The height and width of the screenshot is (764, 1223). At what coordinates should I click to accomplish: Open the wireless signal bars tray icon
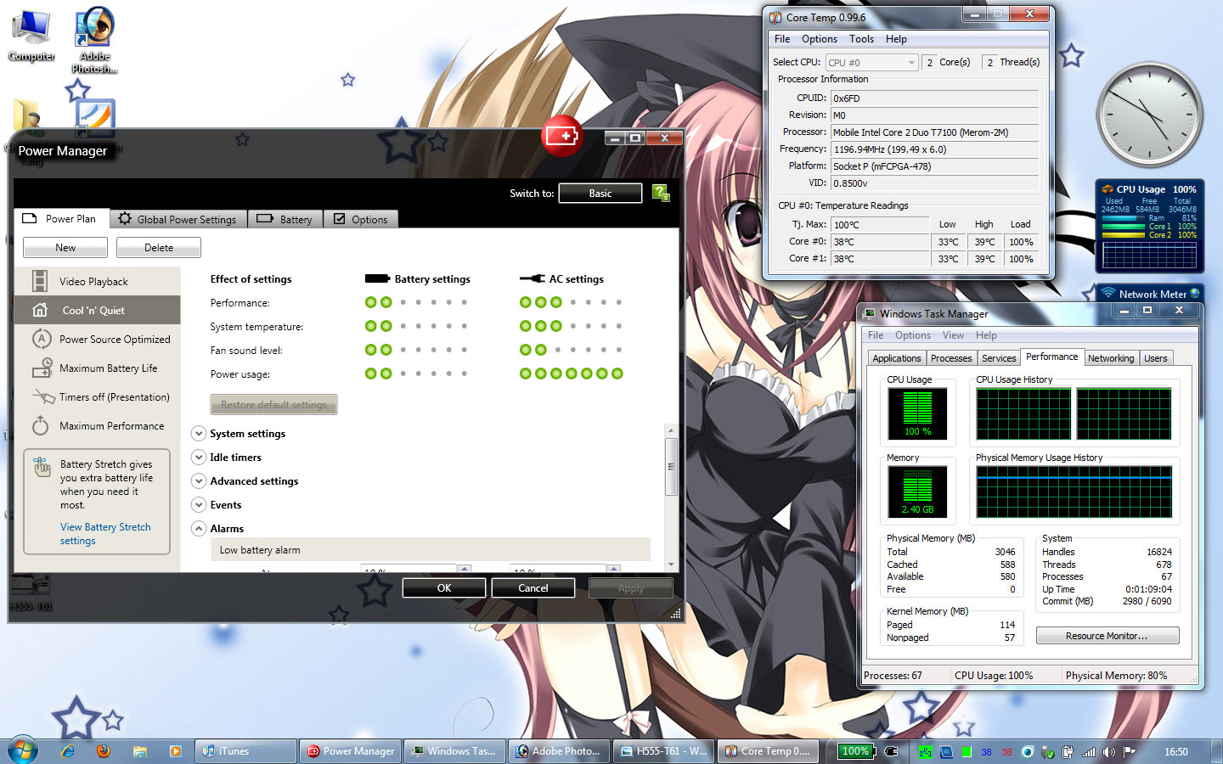click(1089, 752)
